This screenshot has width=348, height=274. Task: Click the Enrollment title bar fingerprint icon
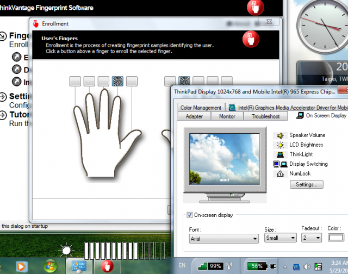coord(36,24)
